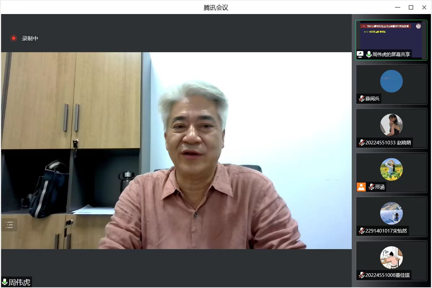Select 薛阅兵's blue avatar tile
The width and height of the screenshot is (432, 288).
[391, 81]
